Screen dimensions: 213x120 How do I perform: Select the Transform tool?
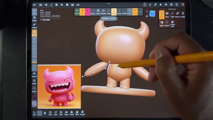(172, 24)
